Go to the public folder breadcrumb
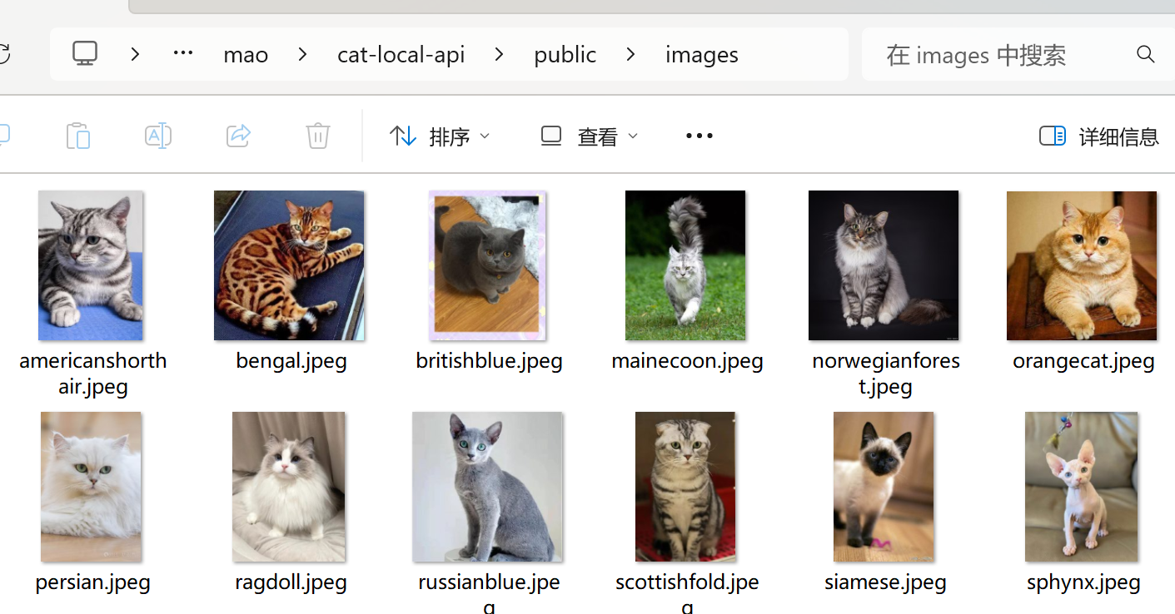The image size is (1175, 614). click(565, 55)
